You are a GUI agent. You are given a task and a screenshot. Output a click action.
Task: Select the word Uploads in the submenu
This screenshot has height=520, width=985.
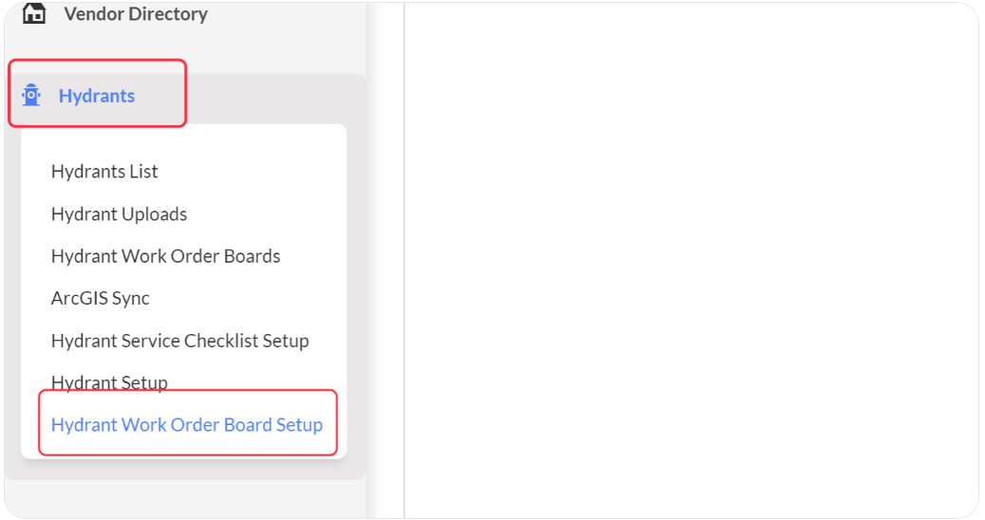(x=155, y=214)
